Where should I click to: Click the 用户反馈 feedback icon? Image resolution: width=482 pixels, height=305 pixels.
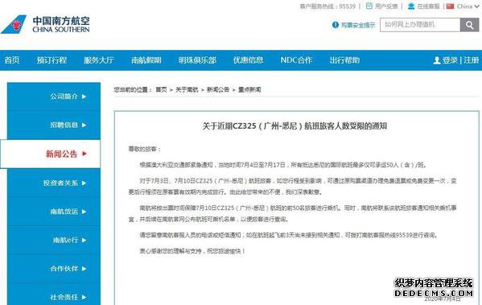[x=369, y=6]
